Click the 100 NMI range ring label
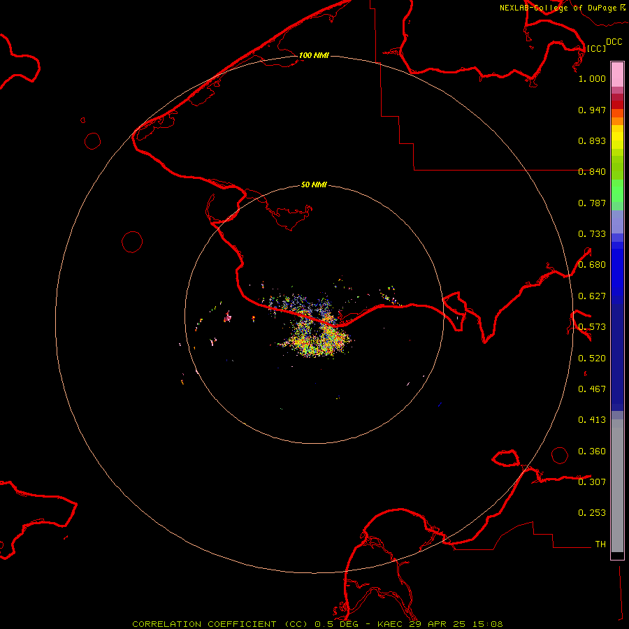The height and width of the screenshot is (629, 629). click(x=314, y=55)
